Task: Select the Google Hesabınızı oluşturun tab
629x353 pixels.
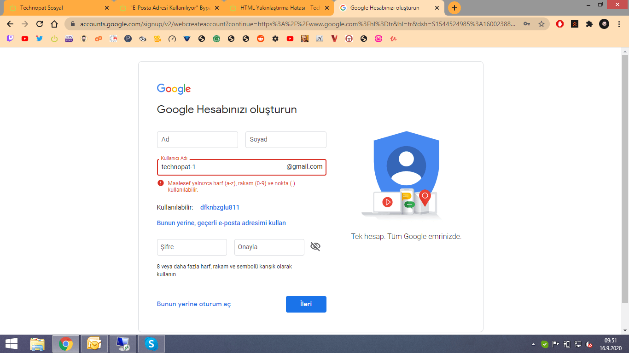Action: 390,8
